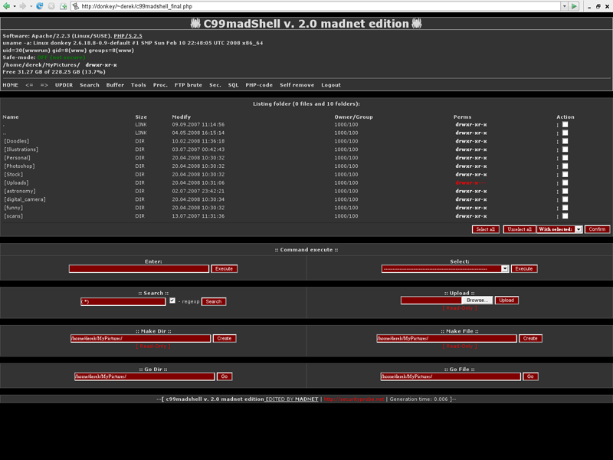The image size is (613, 460).
Task: Select the PHP-code menu item
Action: point(259,85)
